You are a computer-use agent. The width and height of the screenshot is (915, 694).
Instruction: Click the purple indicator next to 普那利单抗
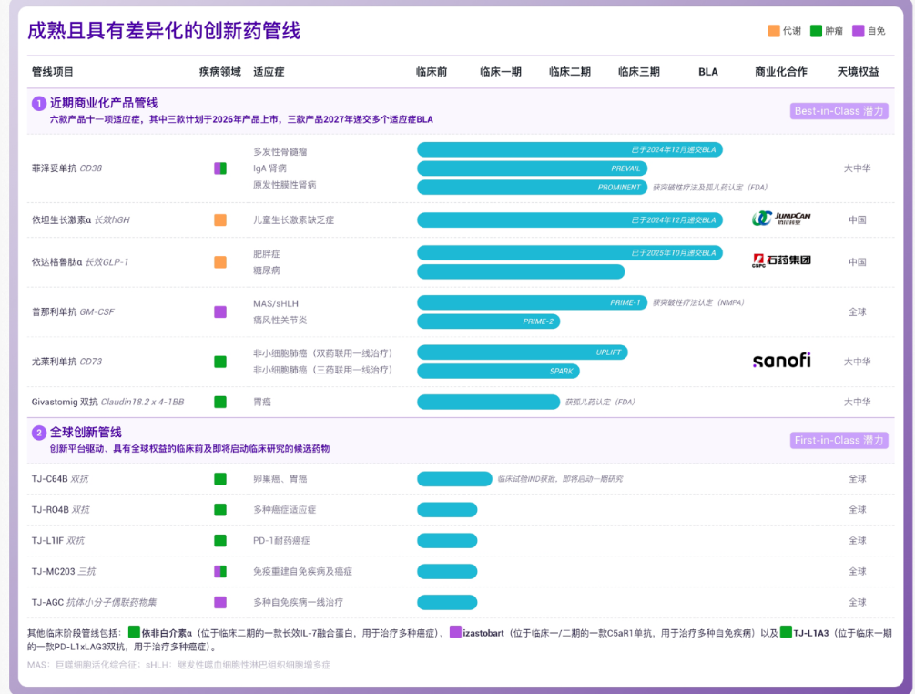tap(219, 311)
